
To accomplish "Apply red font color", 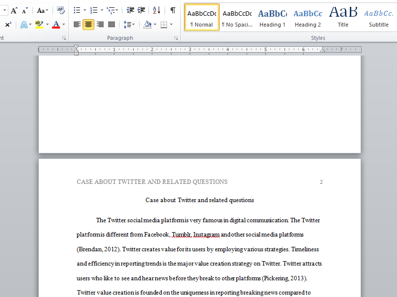I will pos(56,25).
